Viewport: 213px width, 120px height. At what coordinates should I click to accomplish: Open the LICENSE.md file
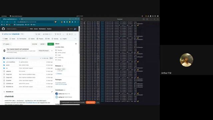pyautogui.click(x=10, y=84)
